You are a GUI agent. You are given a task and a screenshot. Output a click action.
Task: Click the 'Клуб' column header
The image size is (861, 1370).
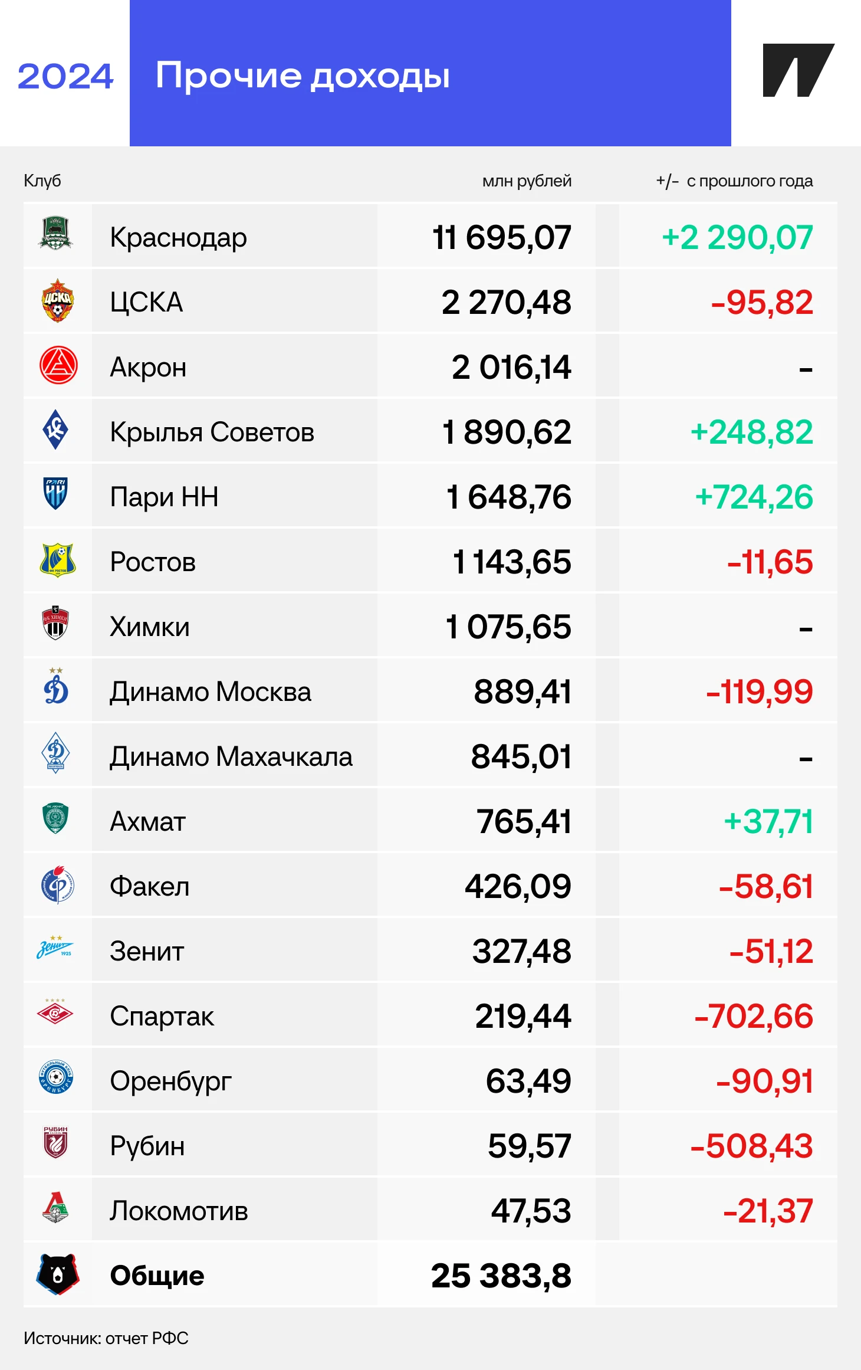42,181
